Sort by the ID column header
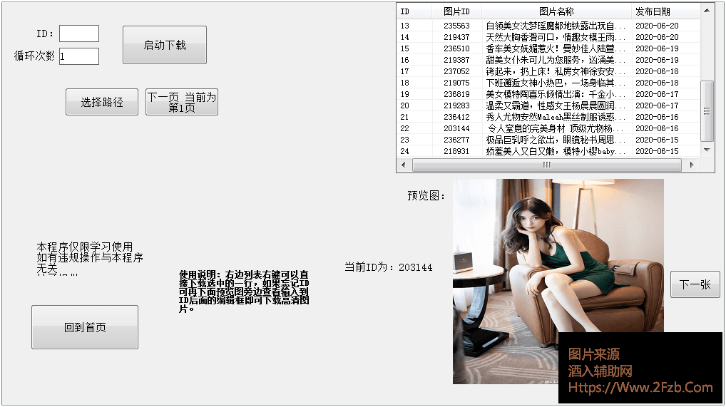 pyautogui.click(x=414, y=11)
